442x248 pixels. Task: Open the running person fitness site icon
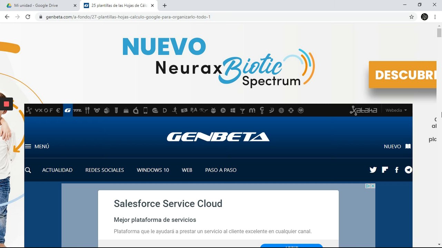click(x=175, y=110)
